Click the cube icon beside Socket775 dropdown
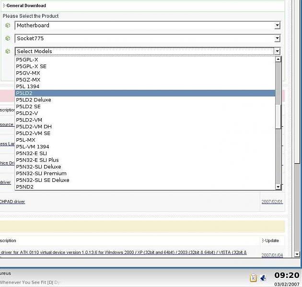 tap(8, 38)
